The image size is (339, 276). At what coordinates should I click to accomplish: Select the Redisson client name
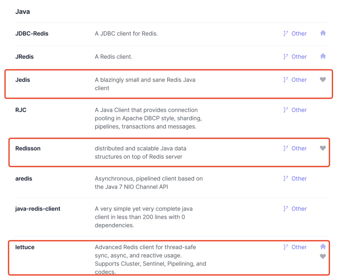pyautogui.click(x=28, y=148)
